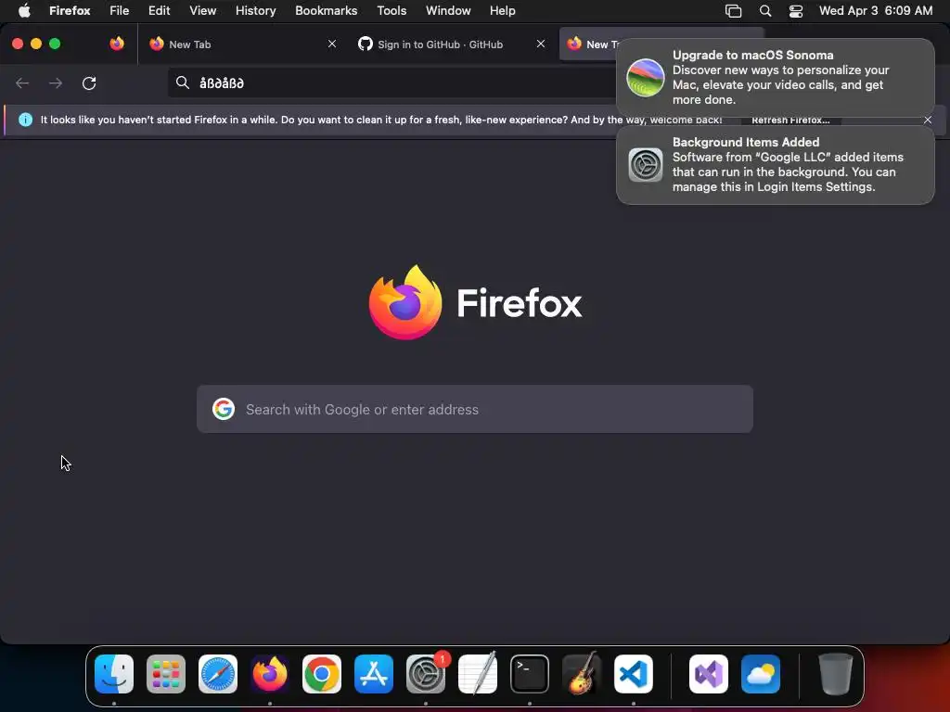The width and height of the screenshot is (950, 712).
Task: Click the screen mirroring menu bar icon
Action: pyautogui.click(x=733, y=11)
